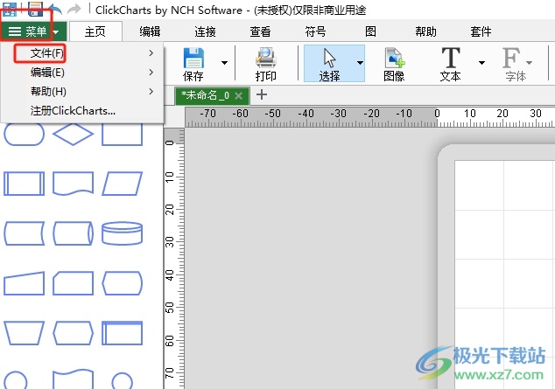Expand the 文件(F) submenu
This screenshot has width=555, height=389.
coord(82,53)
